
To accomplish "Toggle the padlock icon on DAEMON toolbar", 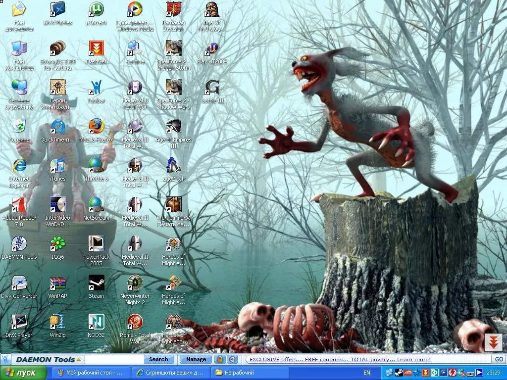I will coord(220,359).
